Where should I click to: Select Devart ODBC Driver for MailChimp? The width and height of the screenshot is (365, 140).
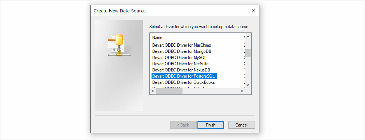(181, 45)
